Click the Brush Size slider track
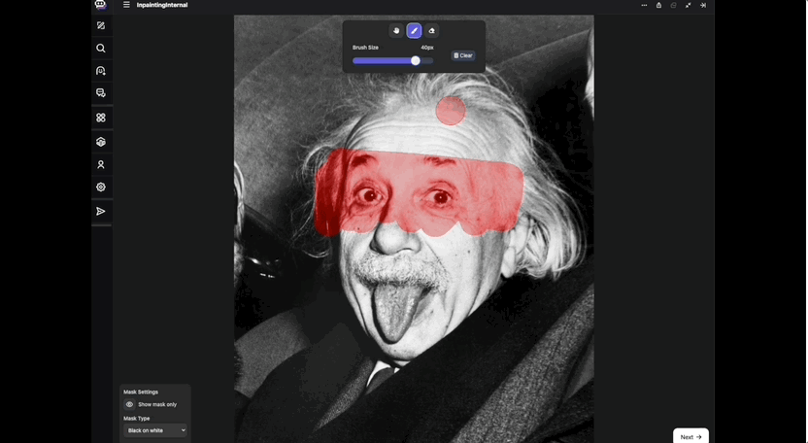The width and height of the screenshot is (808, 443). pyautogui.click(x=392, y=61)
